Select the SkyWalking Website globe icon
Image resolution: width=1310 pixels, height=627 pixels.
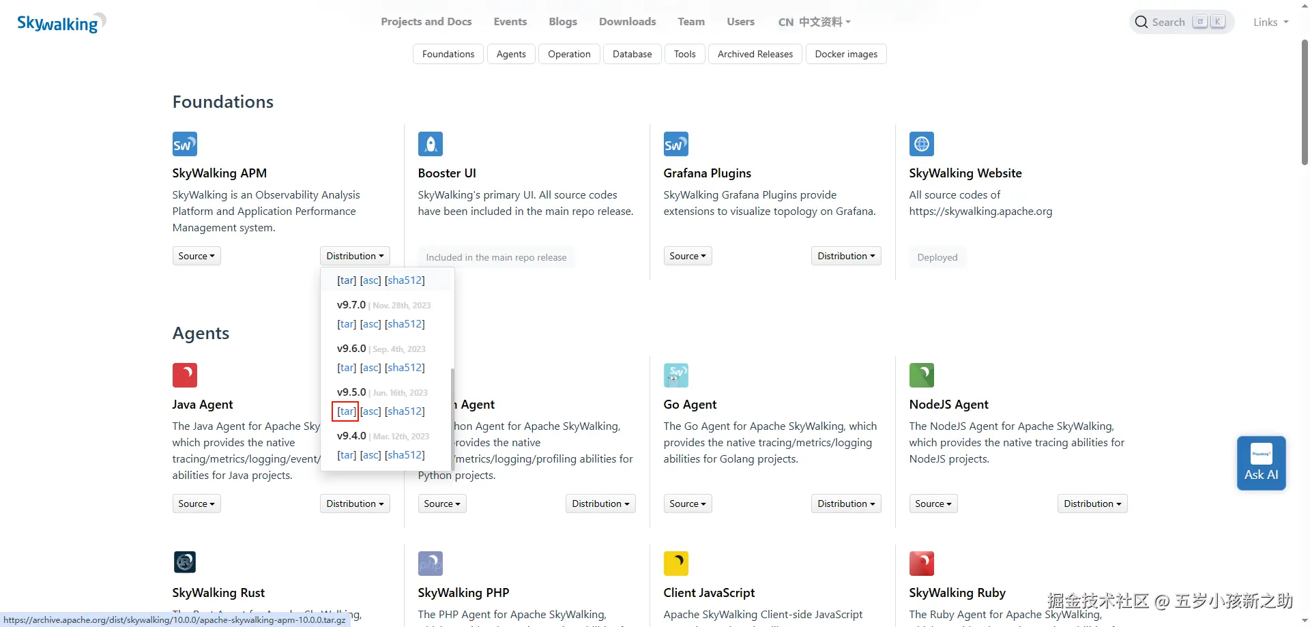(x=922, y=144)
